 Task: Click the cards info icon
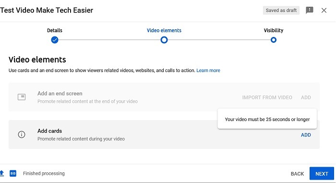tap(22, 134)
